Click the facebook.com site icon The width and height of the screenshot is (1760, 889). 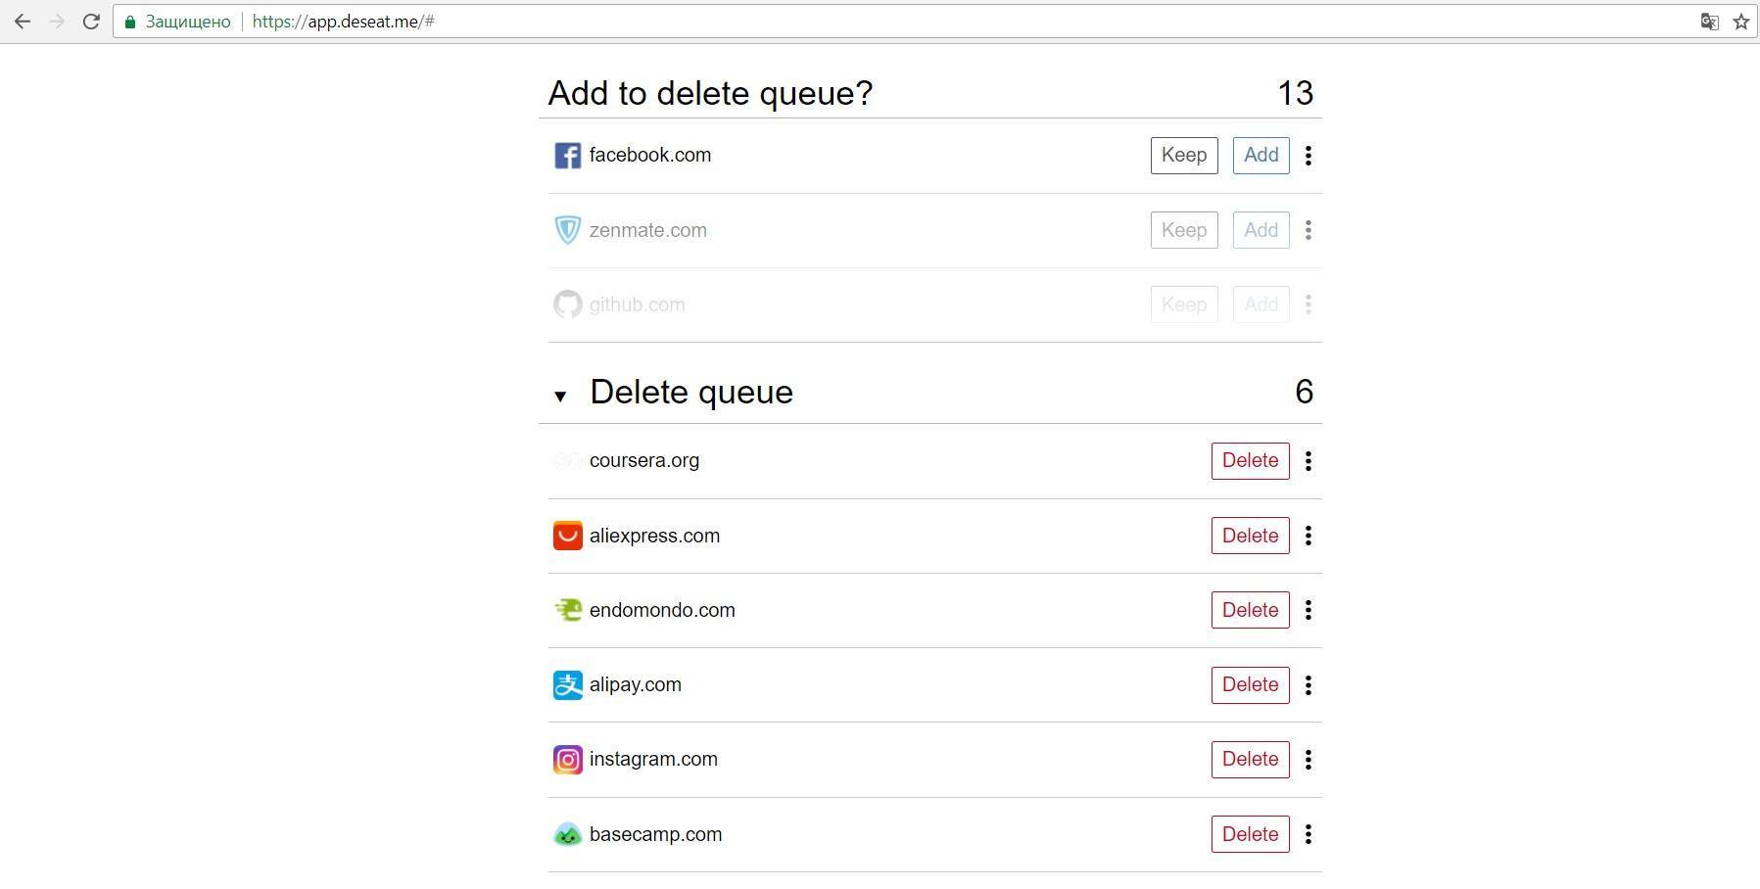[567, 156]
